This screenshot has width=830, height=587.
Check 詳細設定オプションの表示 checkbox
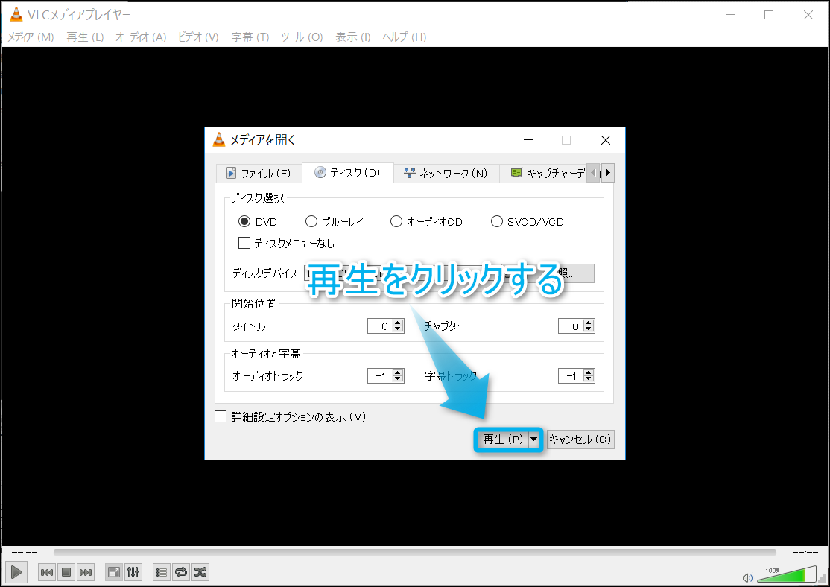(221, 417)
